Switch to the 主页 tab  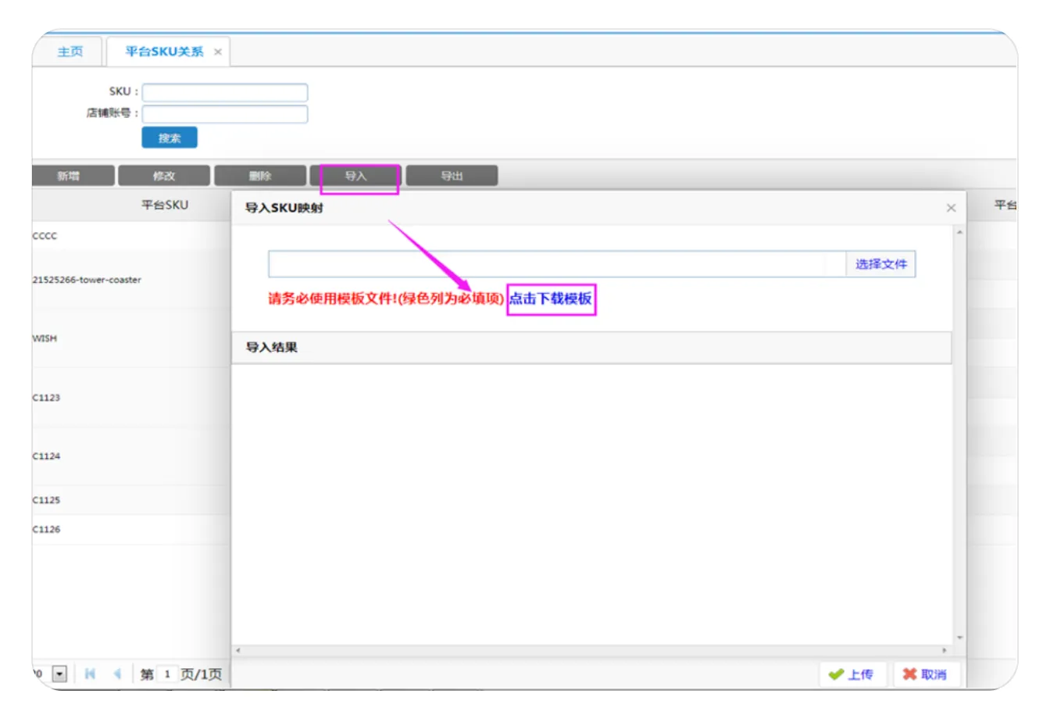(70, 52)
